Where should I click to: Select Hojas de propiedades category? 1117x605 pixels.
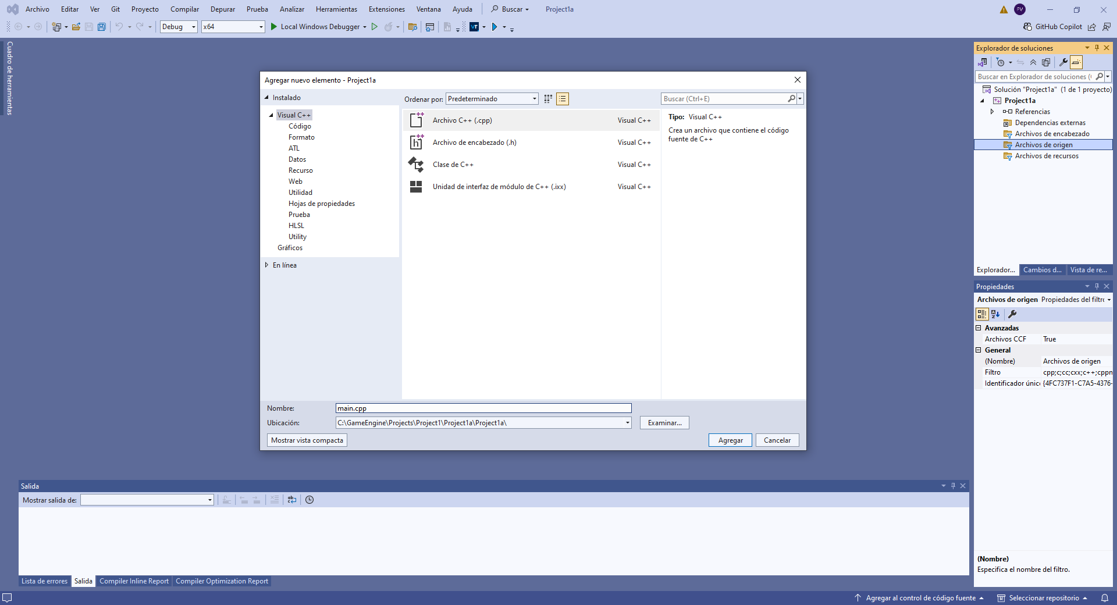(322, 204)
